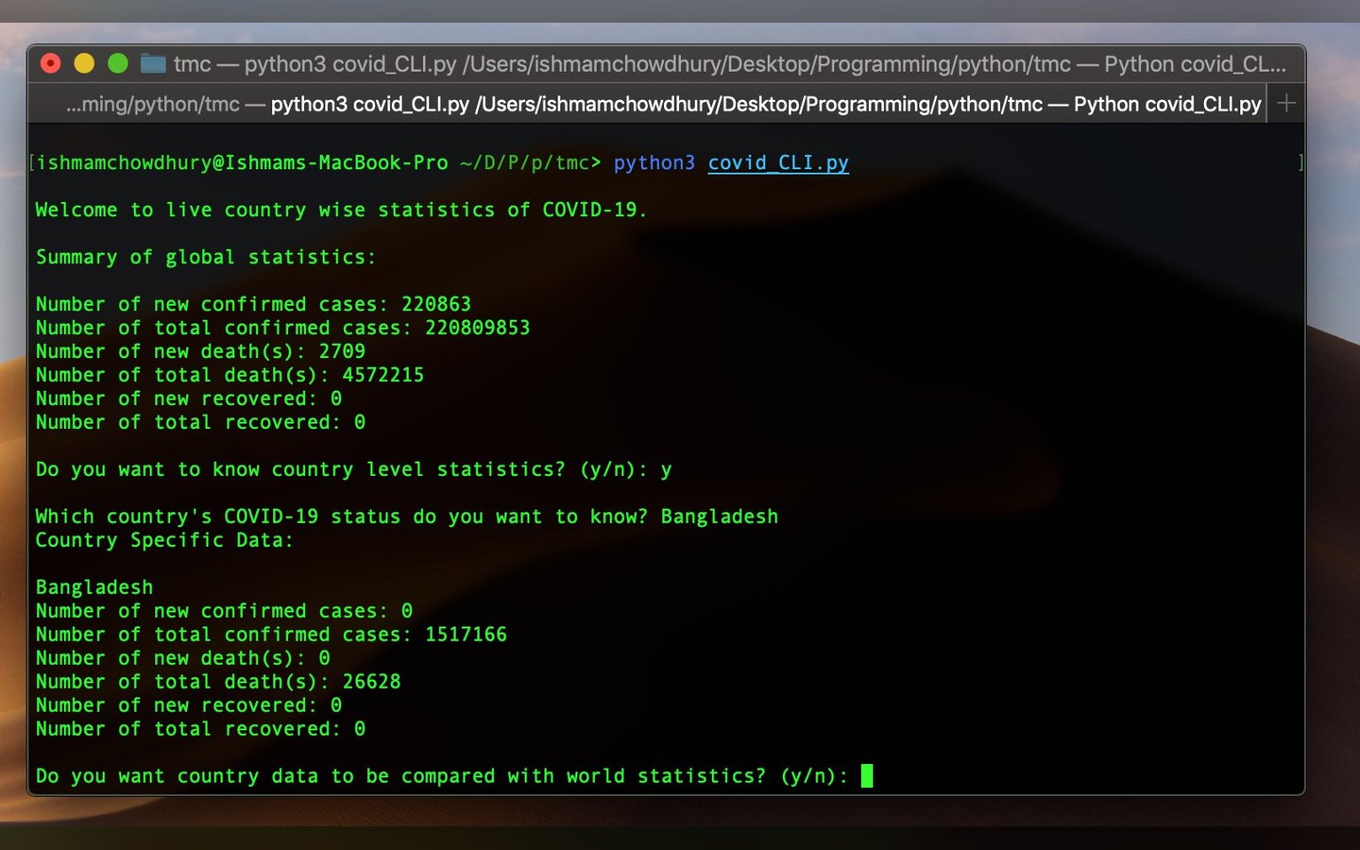This screenshot has height=850, width=1360.
Task: Click the 'python3' command text
Action: [654, 162]
